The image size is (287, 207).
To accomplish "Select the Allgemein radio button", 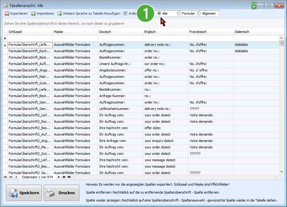I will click(x=199, y=13).
